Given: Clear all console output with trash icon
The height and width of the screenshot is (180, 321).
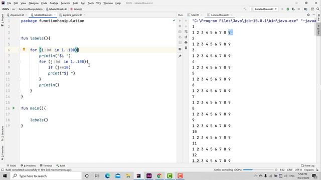Looking at the screenshot, I should pos(186,48).
